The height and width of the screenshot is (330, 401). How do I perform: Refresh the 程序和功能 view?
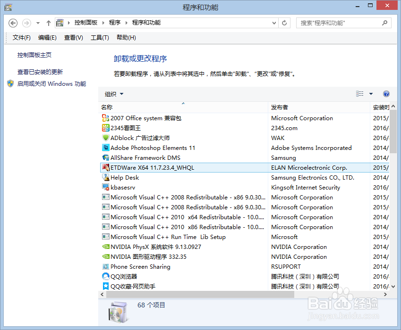284,23
